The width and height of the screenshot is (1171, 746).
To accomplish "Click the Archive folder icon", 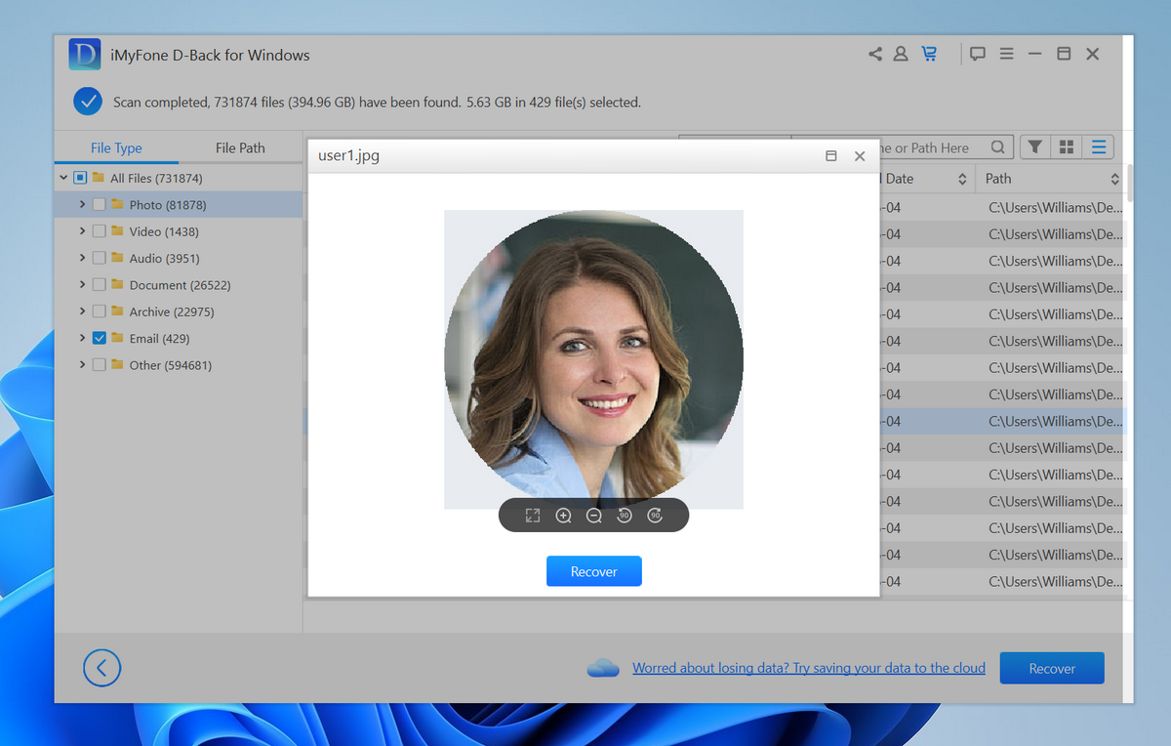I will point(117,311).
